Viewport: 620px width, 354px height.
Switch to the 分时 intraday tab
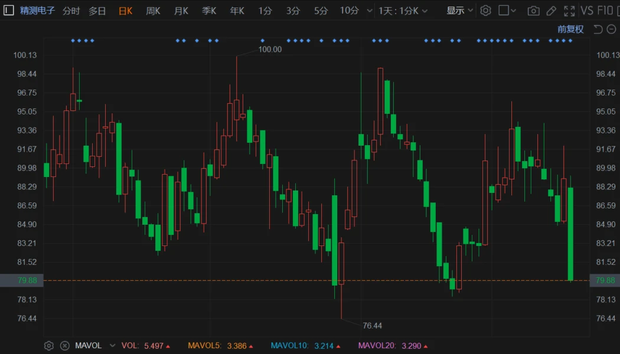[x=71, y=11]
